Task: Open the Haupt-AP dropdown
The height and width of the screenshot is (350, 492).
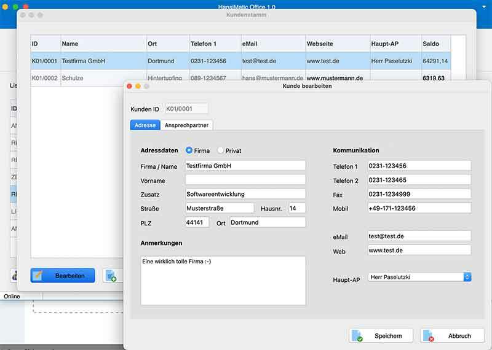Action: pyautogui.click(x=419, y=277)
